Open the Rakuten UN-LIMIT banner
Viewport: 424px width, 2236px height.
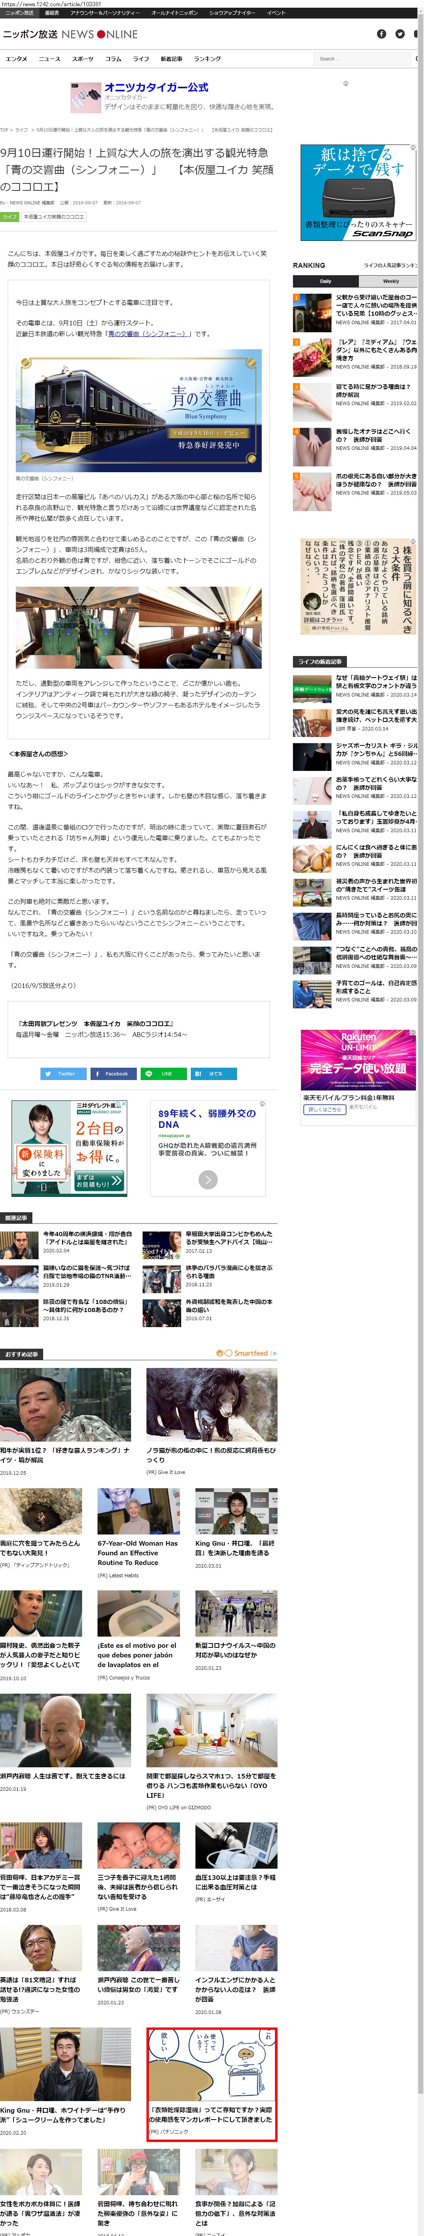[359, 1060]
